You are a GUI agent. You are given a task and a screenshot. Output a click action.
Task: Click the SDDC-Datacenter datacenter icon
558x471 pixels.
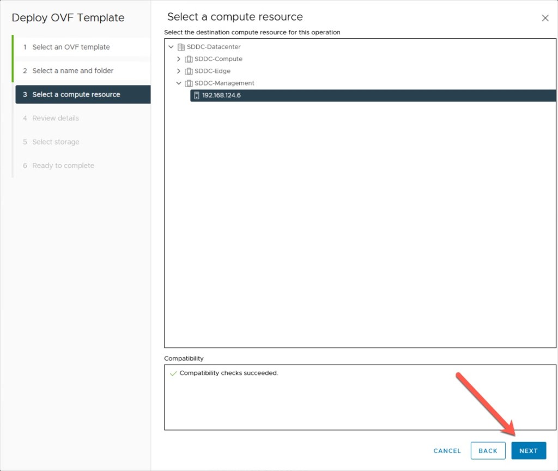(x=181, y=47)
